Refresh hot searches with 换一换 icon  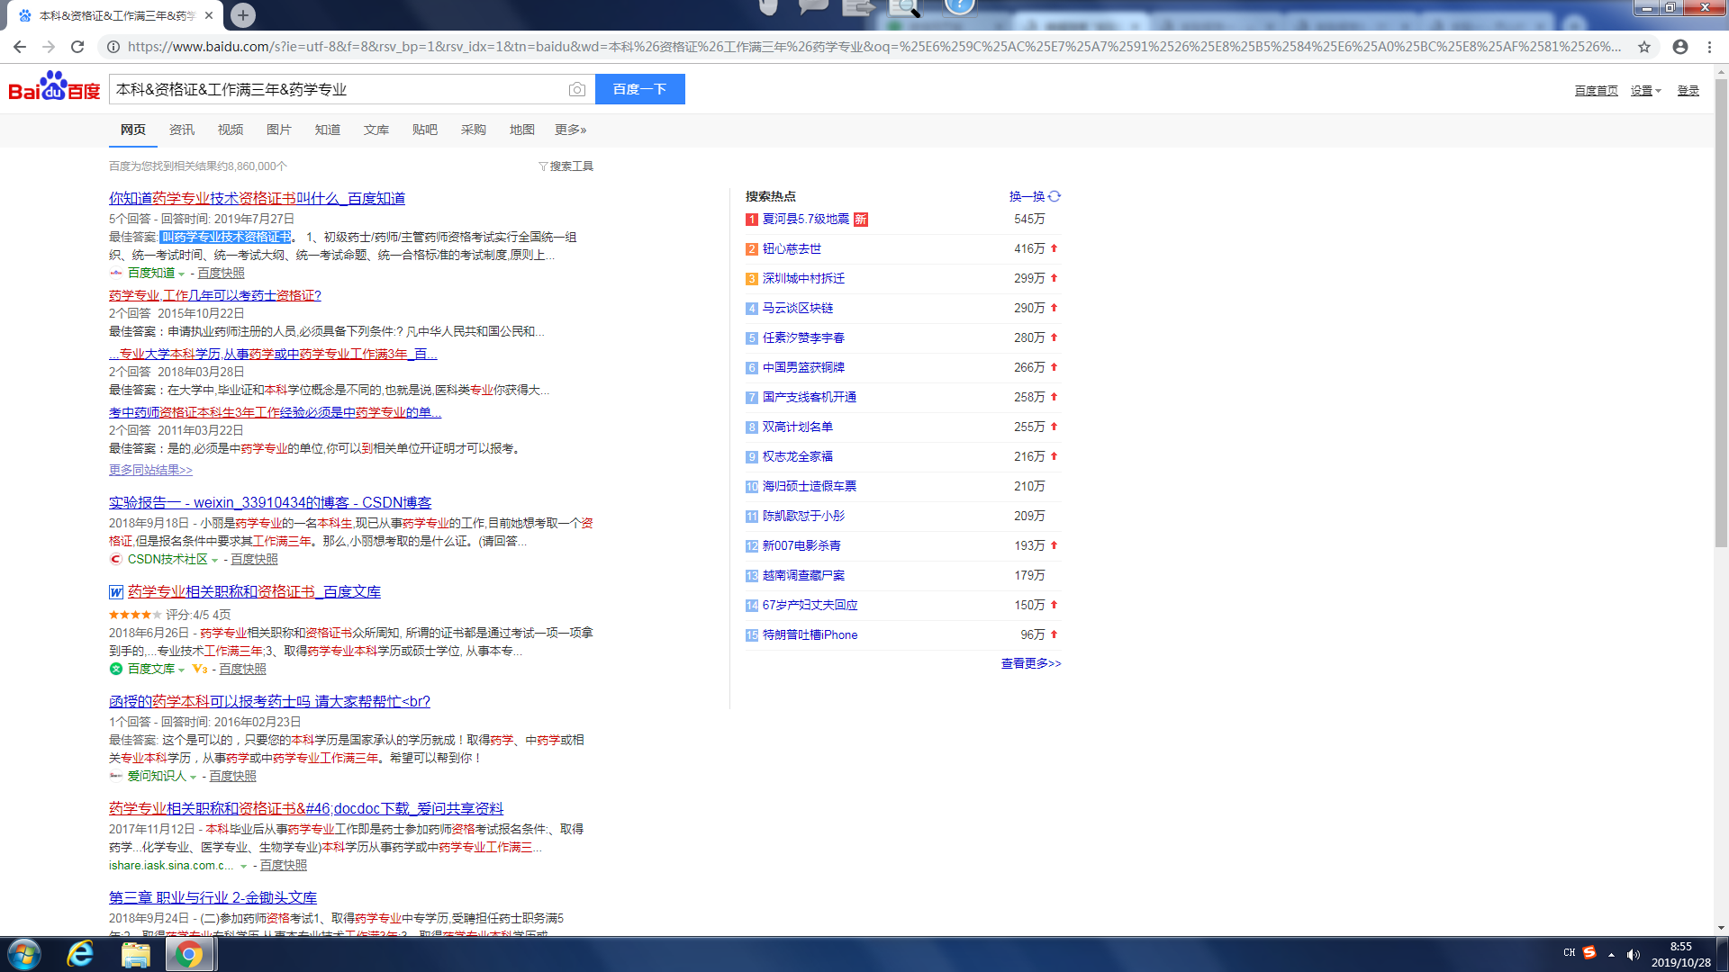[1055, 196]
